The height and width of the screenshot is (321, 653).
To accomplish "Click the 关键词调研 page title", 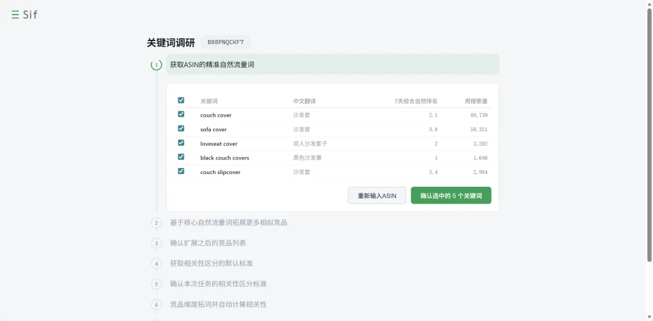I will pos(171,42).
